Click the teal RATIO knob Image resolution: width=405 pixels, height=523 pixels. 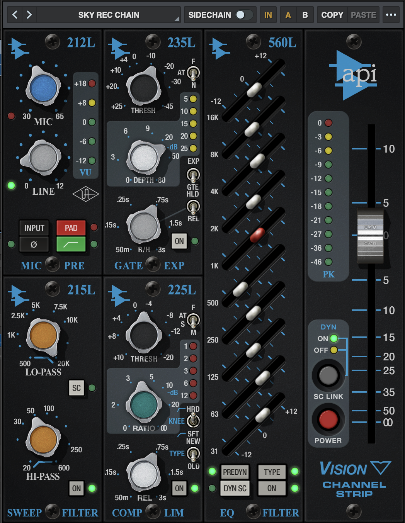pos(144,405)
